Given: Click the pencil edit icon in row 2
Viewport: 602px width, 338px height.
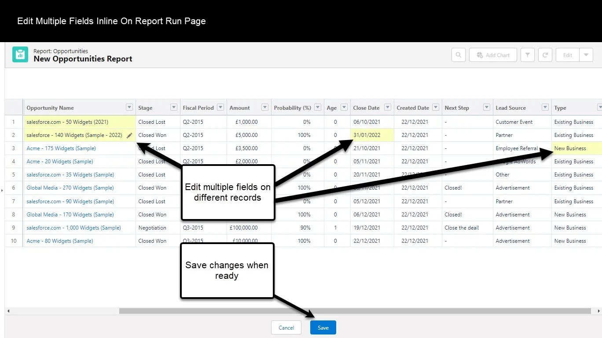Looking at the screenshot, I should (129, 136).
